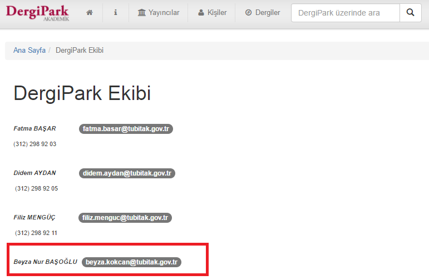Click the DergiPark Ekibi page heading
The image size is (429, 280).
(82, 93)
